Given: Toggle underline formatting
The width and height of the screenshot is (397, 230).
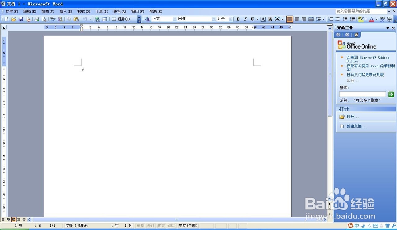Looking at the screenshot, I should [252, 19].
